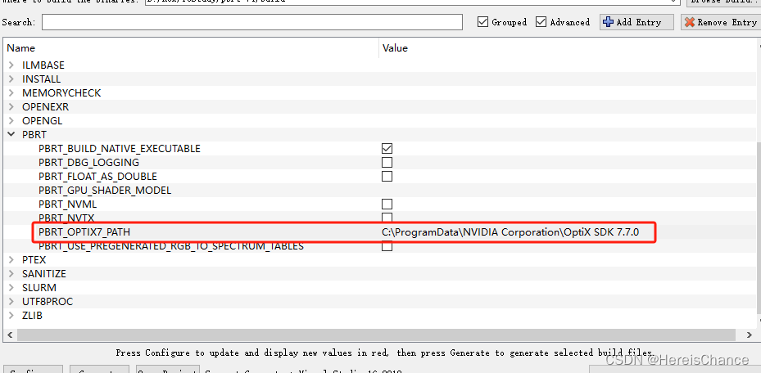Uncheck PBRT_BUILD_NATIVE_EXECUTABLE checkbox
The height and width of the screenshot is (373, 761).
click(x=387, y=148)
